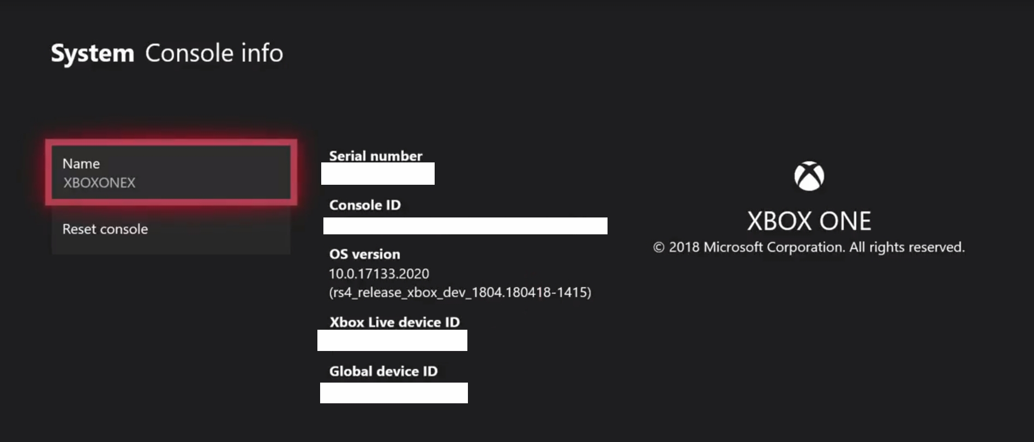Click the Global device ID label
Image resolution: width=1034 pixels, height=442 pixels.
pos(383,371)
